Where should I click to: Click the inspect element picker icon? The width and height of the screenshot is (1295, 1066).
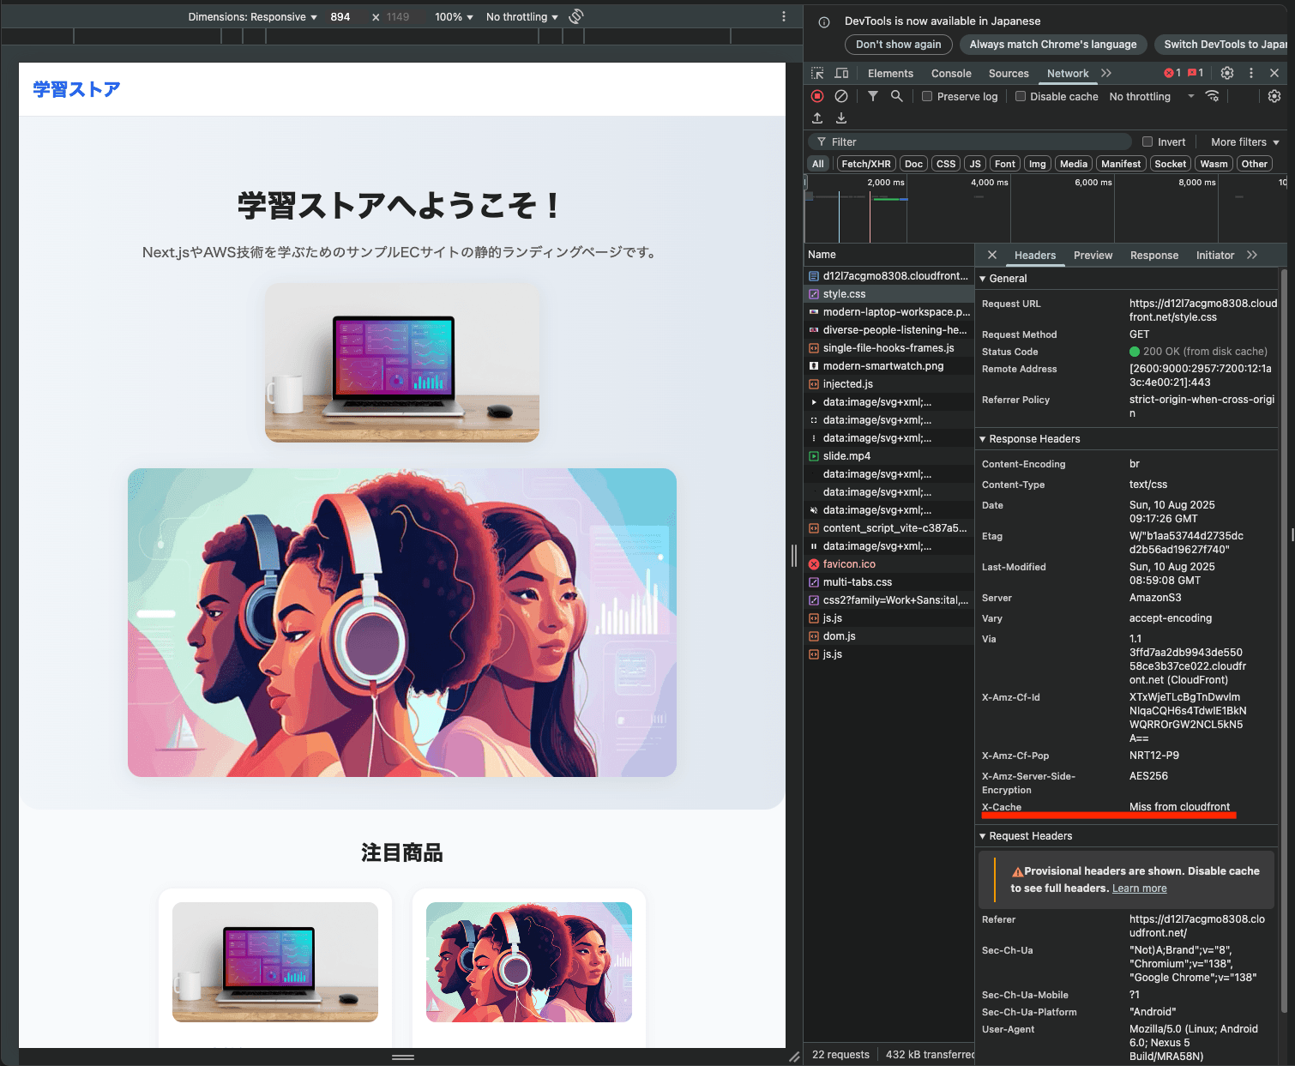pyautogui.click(x=817, y=74)
